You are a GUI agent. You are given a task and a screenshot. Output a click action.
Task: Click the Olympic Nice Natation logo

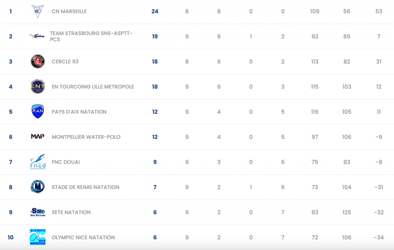pyautogui.click(x=38, y=237)
